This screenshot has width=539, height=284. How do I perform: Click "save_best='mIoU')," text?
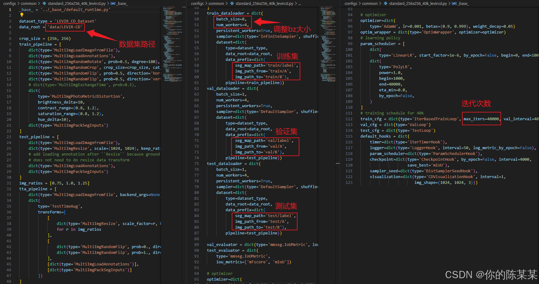(428, 165)
